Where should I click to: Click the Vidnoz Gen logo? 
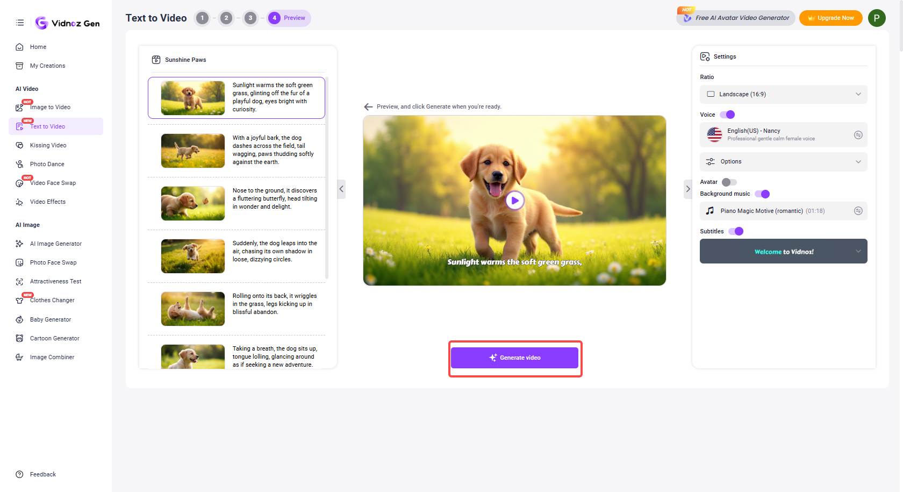[67, 23]
